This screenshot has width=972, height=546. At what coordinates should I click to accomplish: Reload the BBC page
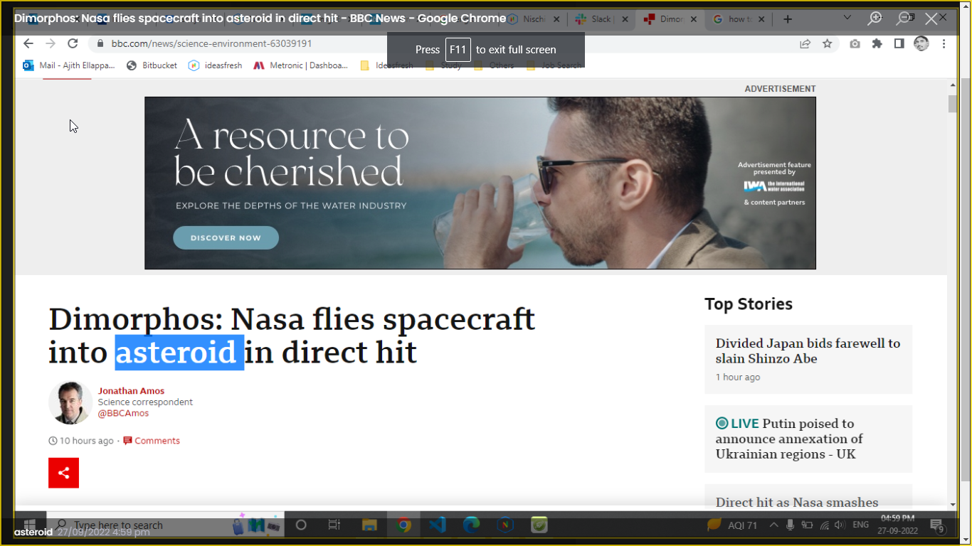click(x=73, y=43)
